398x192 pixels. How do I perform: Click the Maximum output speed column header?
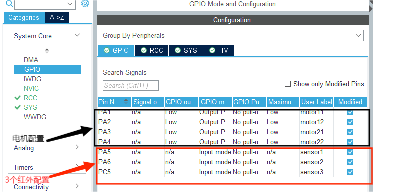click(283, 102)
